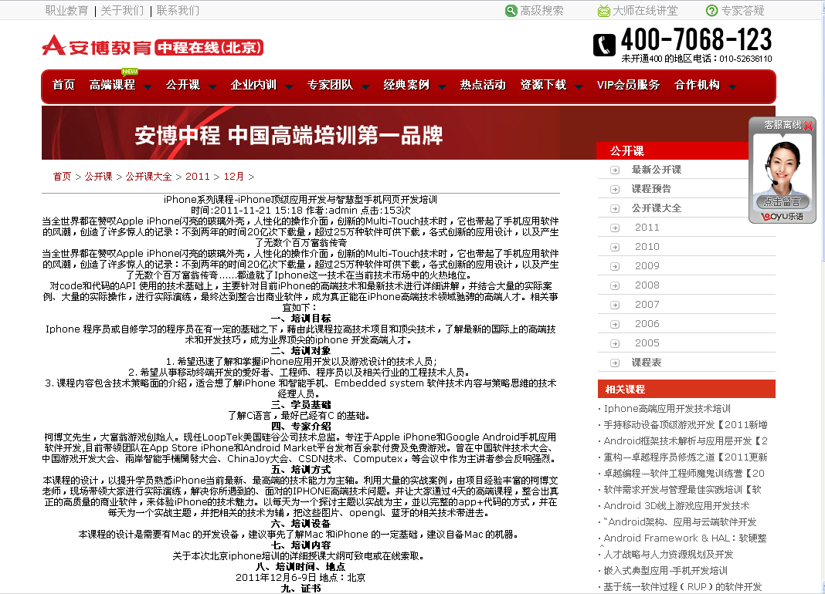The image size is (825, 594).
Task: Click the arrow icon beside 课程表
Action: click(615, 363)
